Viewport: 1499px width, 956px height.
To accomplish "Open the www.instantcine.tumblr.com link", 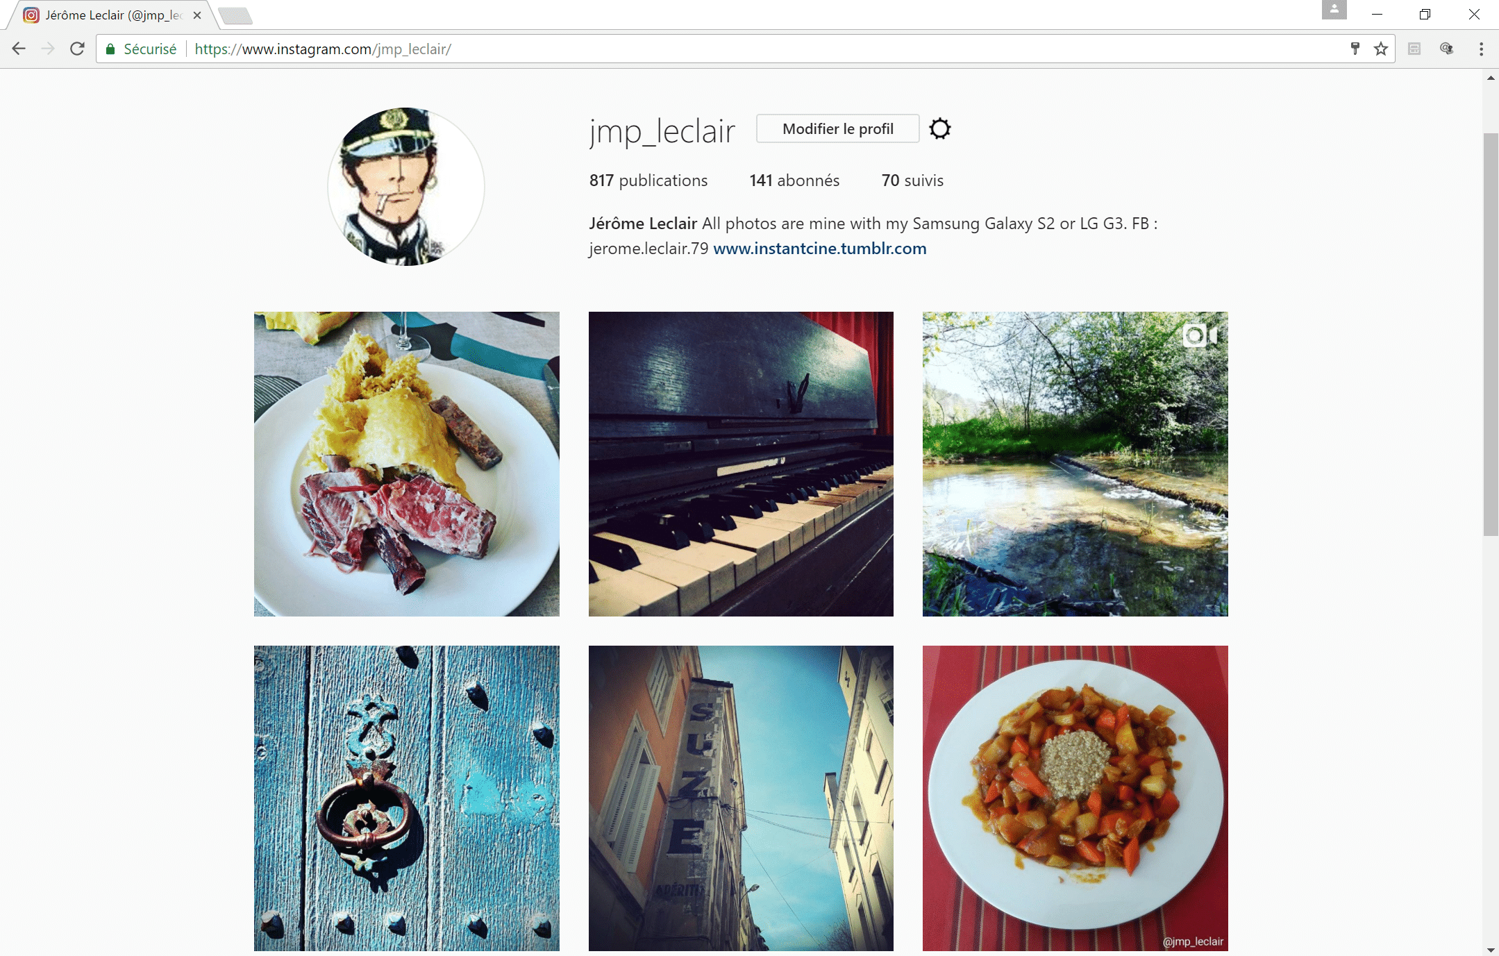I will coord(820,249).
